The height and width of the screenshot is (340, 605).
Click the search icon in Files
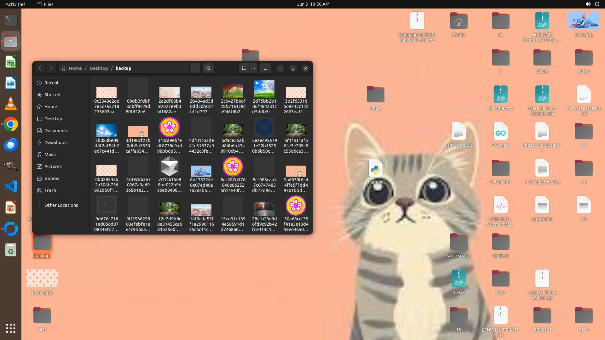[x=208, y=68]
